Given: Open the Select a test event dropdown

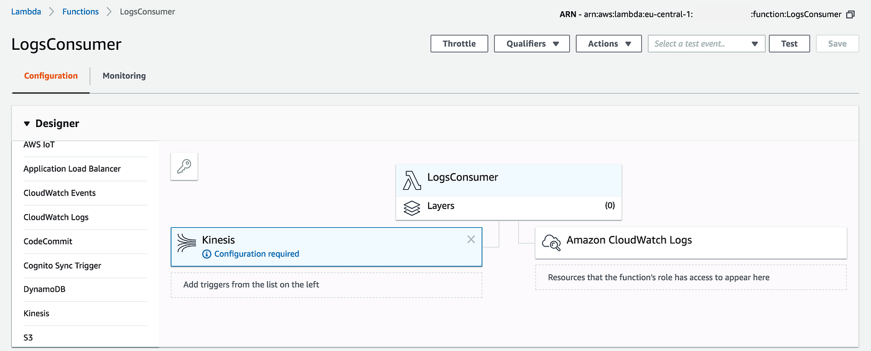Looking at the screenshot, I should coord(707,44).
